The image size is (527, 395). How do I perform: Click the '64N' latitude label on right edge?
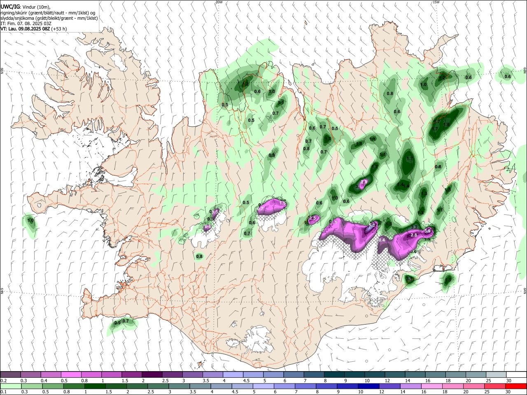coord(525,290)
